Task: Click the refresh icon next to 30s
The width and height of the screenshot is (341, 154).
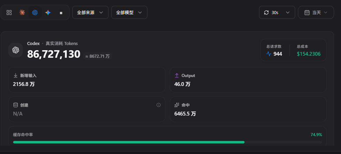Action: point(266,13)
